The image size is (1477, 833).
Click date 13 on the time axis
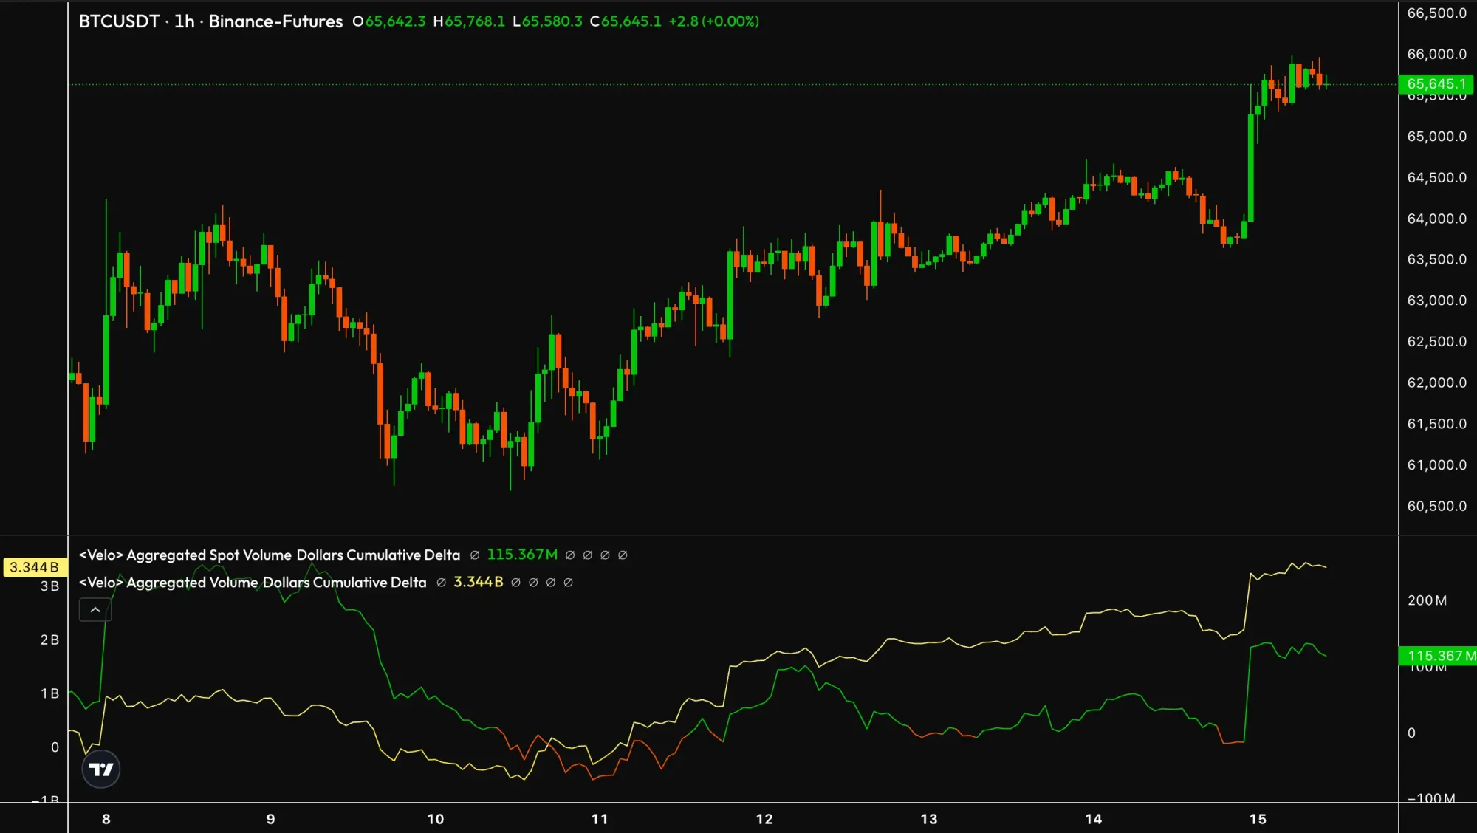click(929, 819)
